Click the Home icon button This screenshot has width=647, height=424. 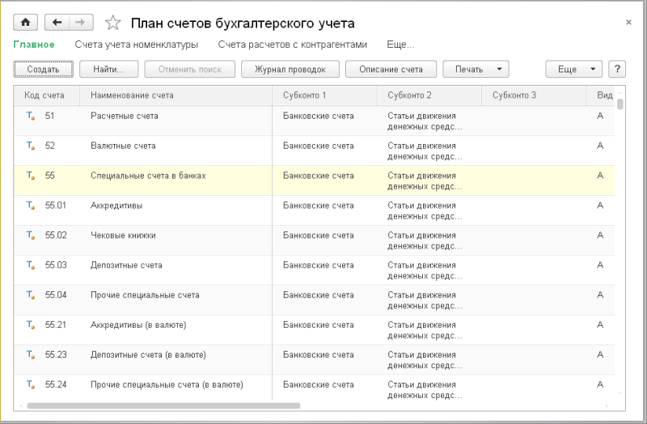tap(25, 23)
